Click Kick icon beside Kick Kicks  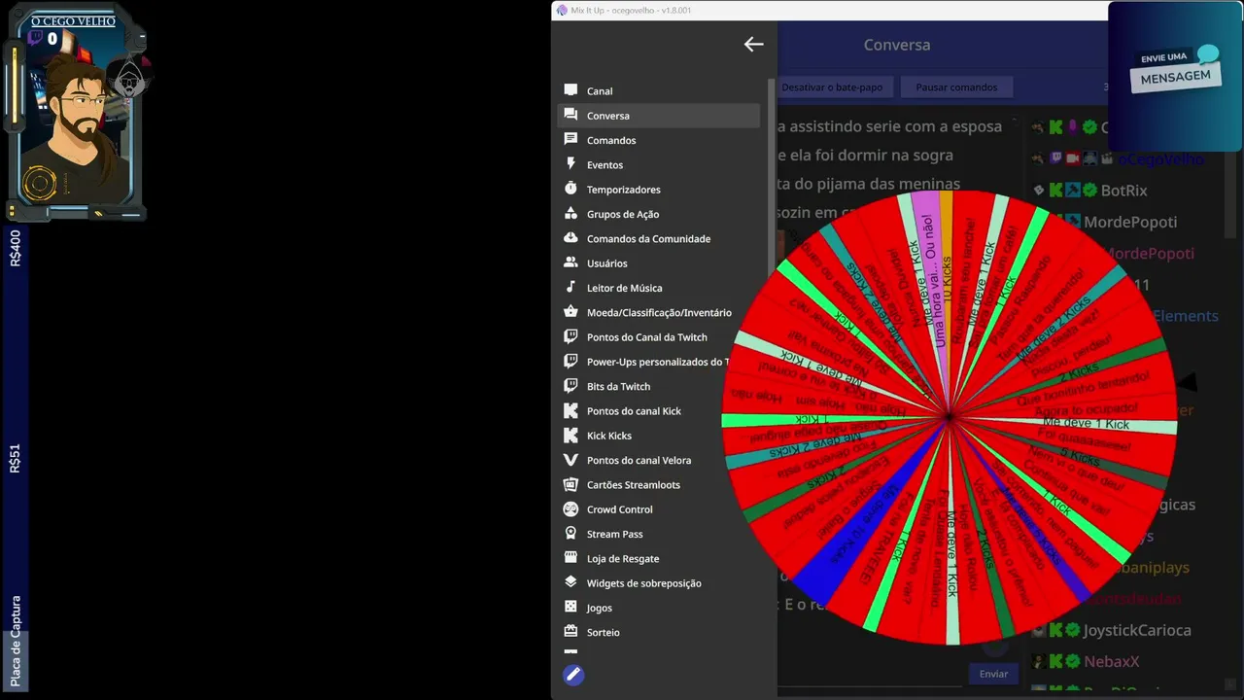(x=570, y=436)
